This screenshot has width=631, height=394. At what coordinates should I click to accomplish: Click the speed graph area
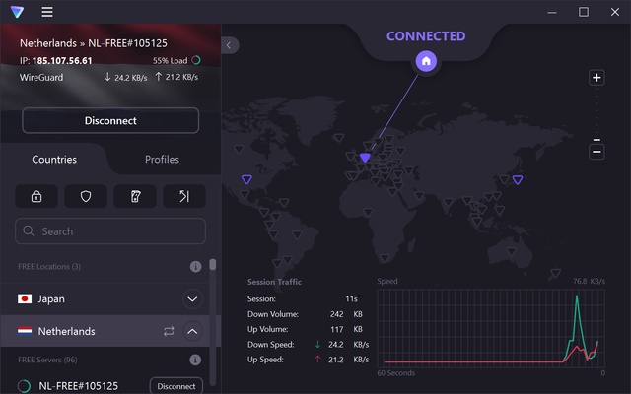coord(491,328)
